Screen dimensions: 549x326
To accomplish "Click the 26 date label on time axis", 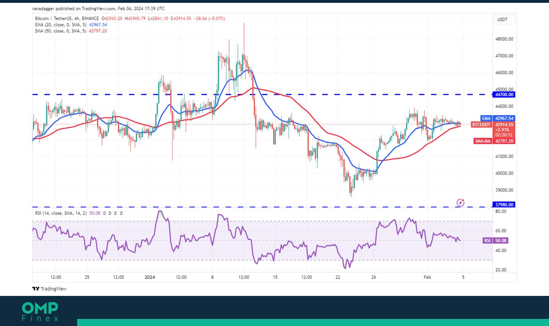I will click(x=374, y=277).
